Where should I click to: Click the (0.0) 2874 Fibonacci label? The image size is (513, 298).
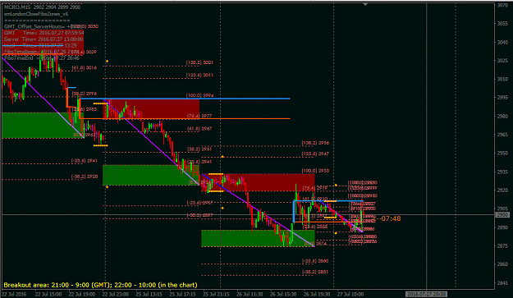315,244
